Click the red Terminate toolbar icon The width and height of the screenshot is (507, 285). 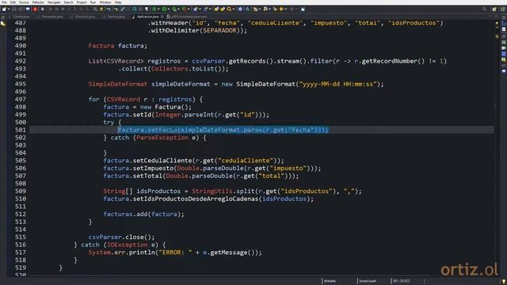pyautogui.click(x=35, y=9)
